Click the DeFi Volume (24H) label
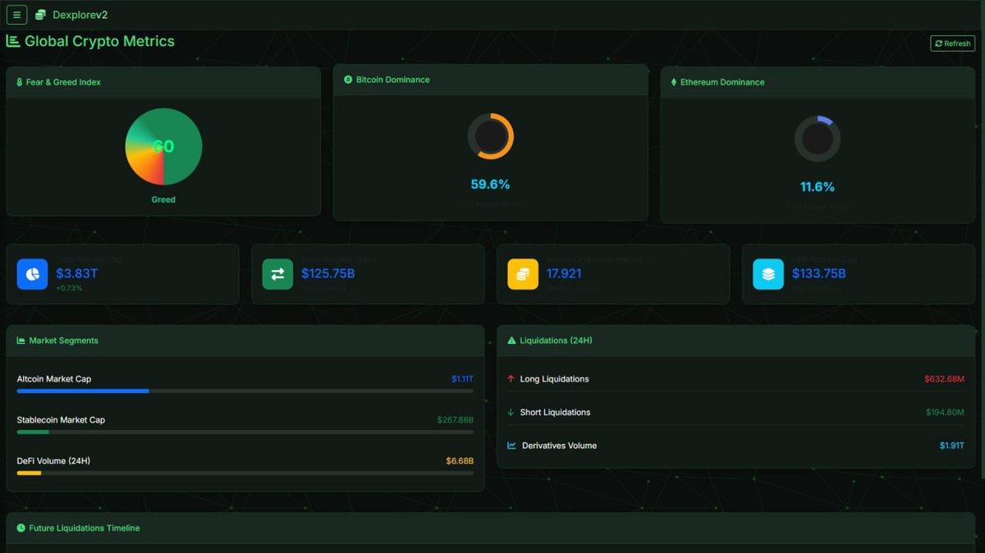Viewport: 985px width, 553px height. [53, 461]
